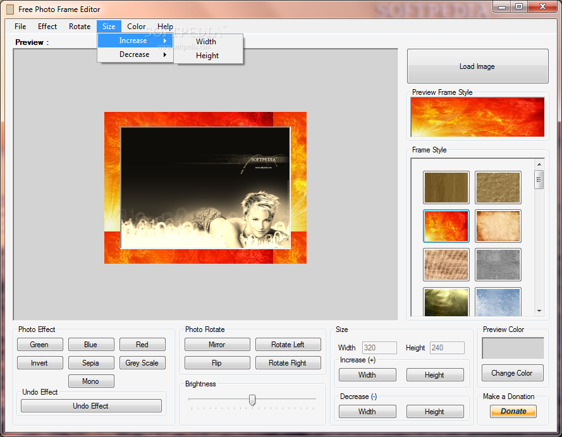Image resolution: width=562 pixels, height=437 pixels.
Task: Click the framed photo in preview area
Action: [205, 188]
